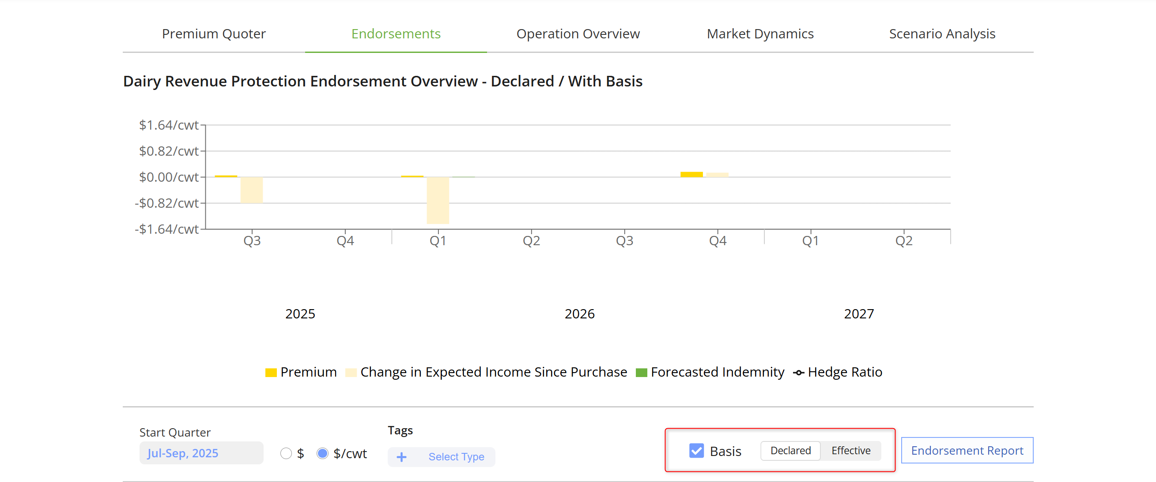The image size is (1156, 482).
Task: Open the Start Quarter Jul-Sep, 2025 dropdown
Action: 201,453
